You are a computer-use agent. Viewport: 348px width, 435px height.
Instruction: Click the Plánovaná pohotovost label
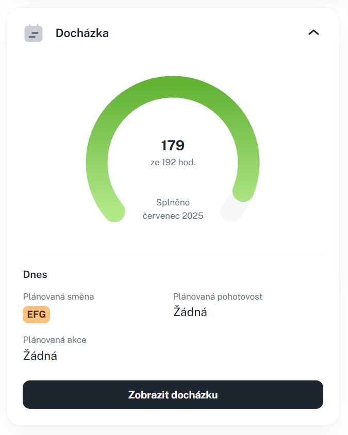(x=218, y=297)
